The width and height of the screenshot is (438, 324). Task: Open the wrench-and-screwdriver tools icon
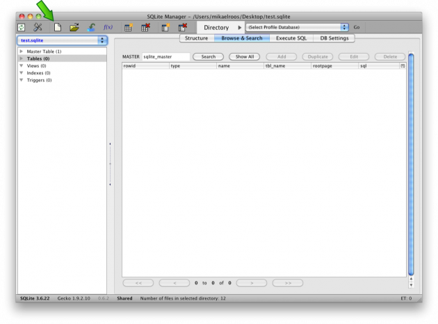[38, 27]
